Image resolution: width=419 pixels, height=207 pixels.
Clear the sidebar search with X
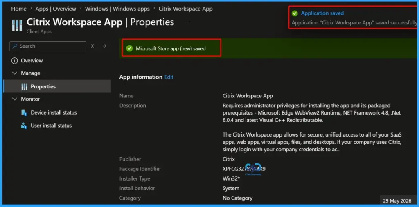(x=92, y=46)
